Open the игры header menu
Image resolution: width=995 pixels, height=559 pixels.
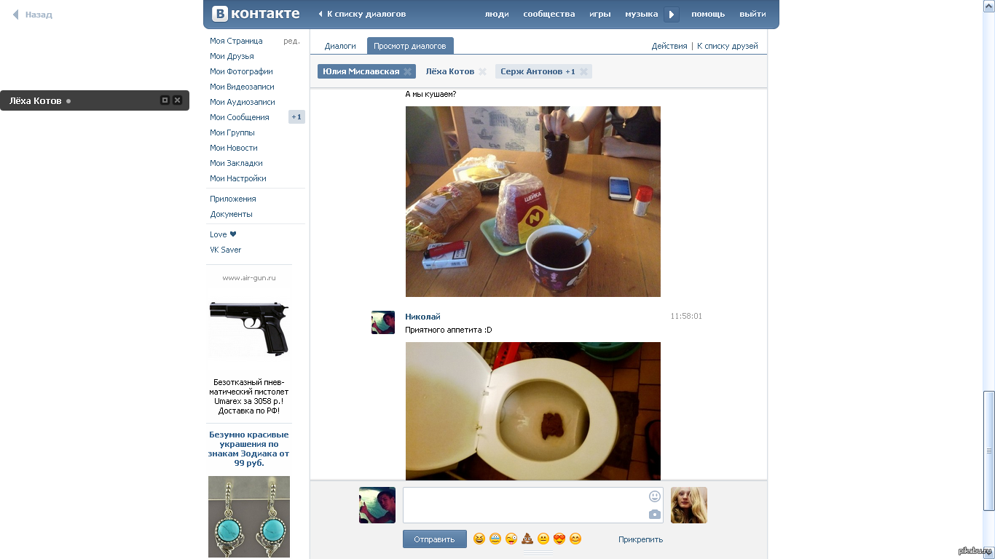coord(600,14)
